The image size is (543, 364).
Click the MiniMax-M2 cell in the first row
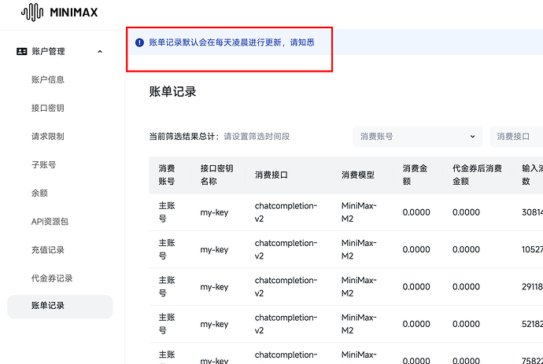tap(359, 212)
